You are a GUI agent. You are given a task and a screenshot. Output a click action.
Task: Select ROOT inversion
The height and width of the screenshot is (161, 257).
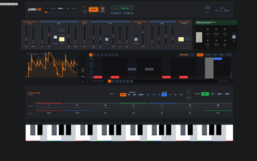(x=123, y=95)
